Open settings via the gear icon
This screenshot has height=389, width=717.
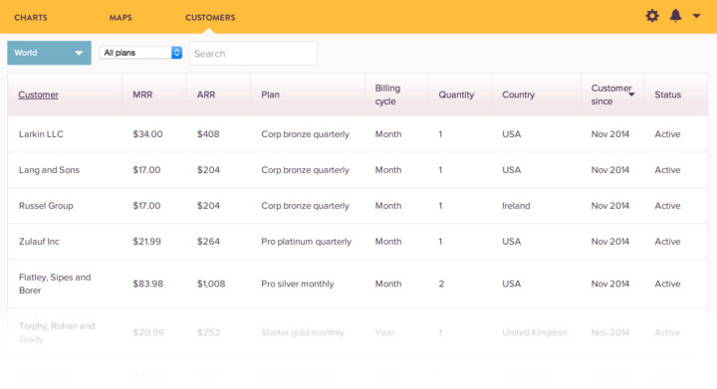tap(652, 16)
